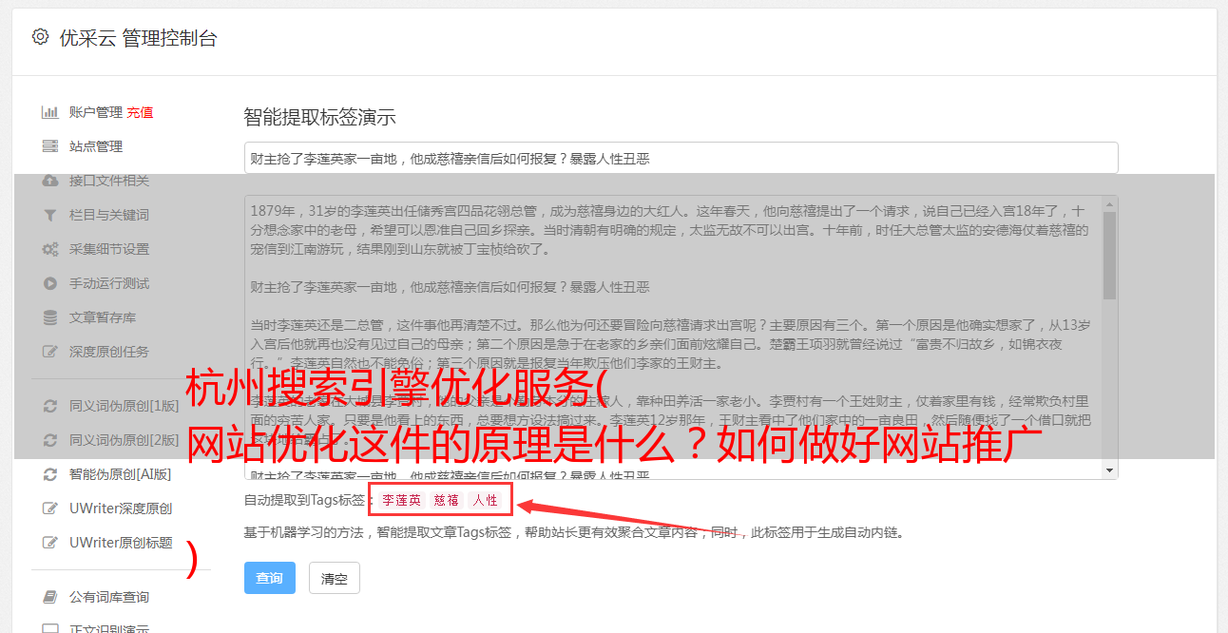Open 账户管理 bar chart icon

(x=50, y=112)
